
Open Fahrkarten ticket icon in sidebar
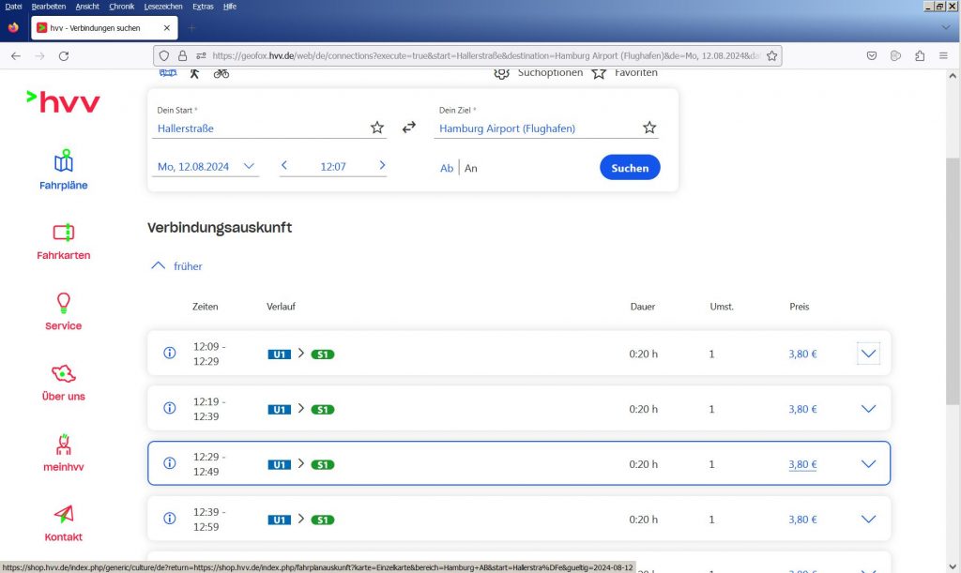(64, 232)
